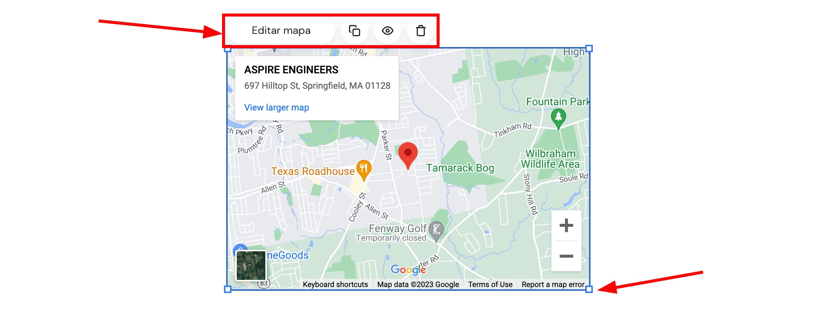Delete the map using the trash icon
819x319 pixels.
pyautogui.click(x=421, y=30)
